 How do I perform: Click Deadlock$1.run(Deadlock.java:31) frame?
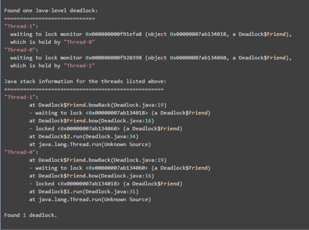click(x=84, y=192)
